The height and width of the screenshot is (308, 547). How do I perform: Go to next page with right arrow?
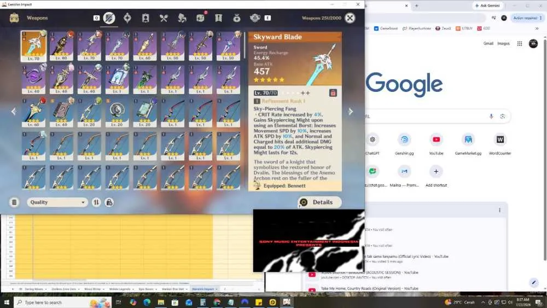pyautogui.click(x=351, y=111)
